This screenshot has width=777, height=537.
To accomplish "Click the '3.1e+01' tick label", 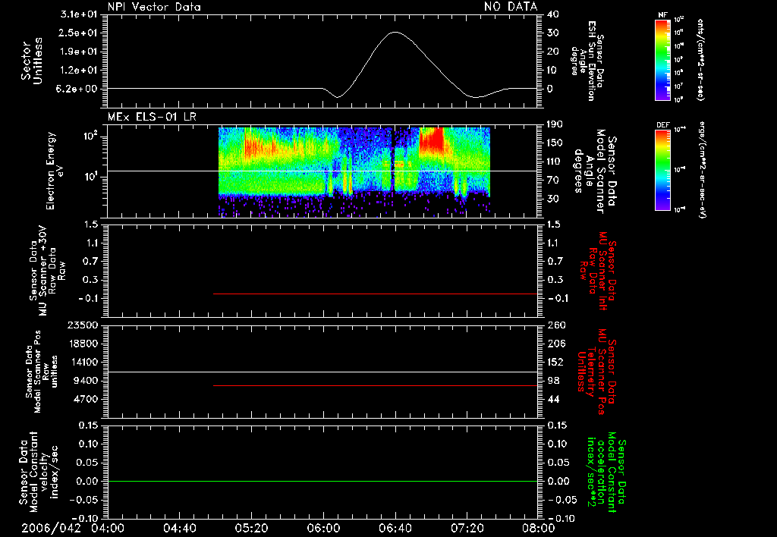I will coord(78,14).
